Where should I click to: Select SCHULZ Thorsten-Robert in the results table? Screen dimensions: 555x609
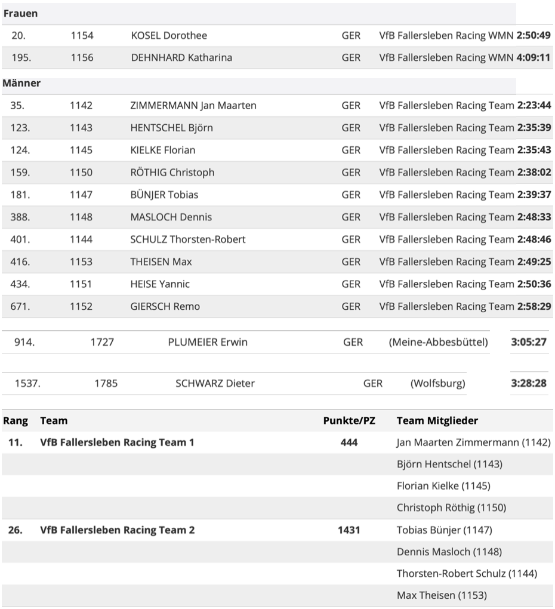(x=187, y=239)
